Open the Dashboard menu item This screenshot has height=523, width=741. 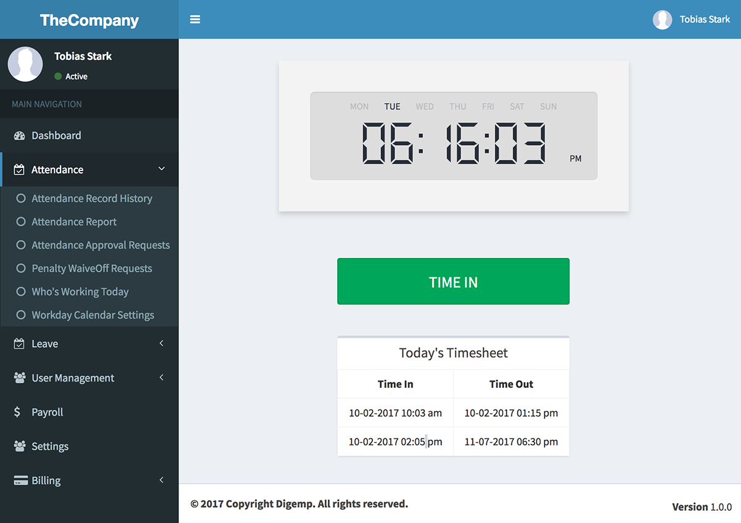point(89,136)
